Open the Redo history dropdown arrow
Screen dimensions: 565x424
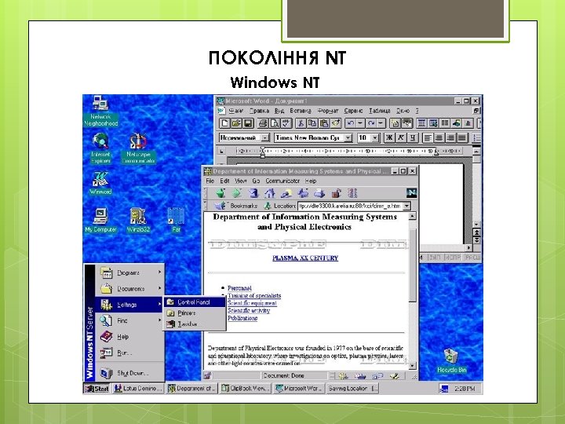[x=381, y=123]
